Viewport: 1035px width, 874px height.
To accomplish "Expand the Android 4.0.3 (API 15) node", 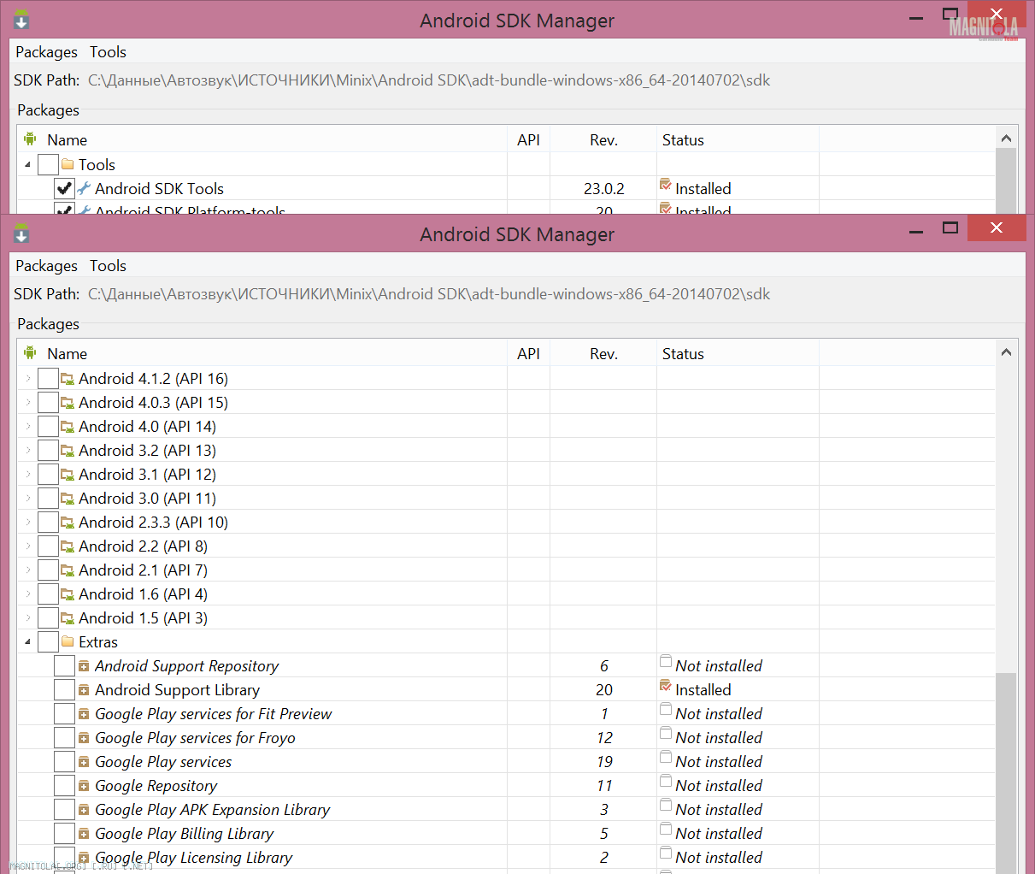I will click(x=28, y=402).
